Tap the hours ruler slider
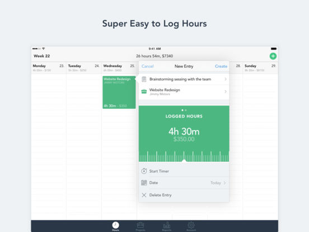 184,156
